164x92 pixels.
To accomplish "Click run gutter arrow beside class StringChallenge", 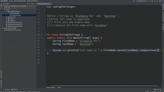I will [42, 34].
